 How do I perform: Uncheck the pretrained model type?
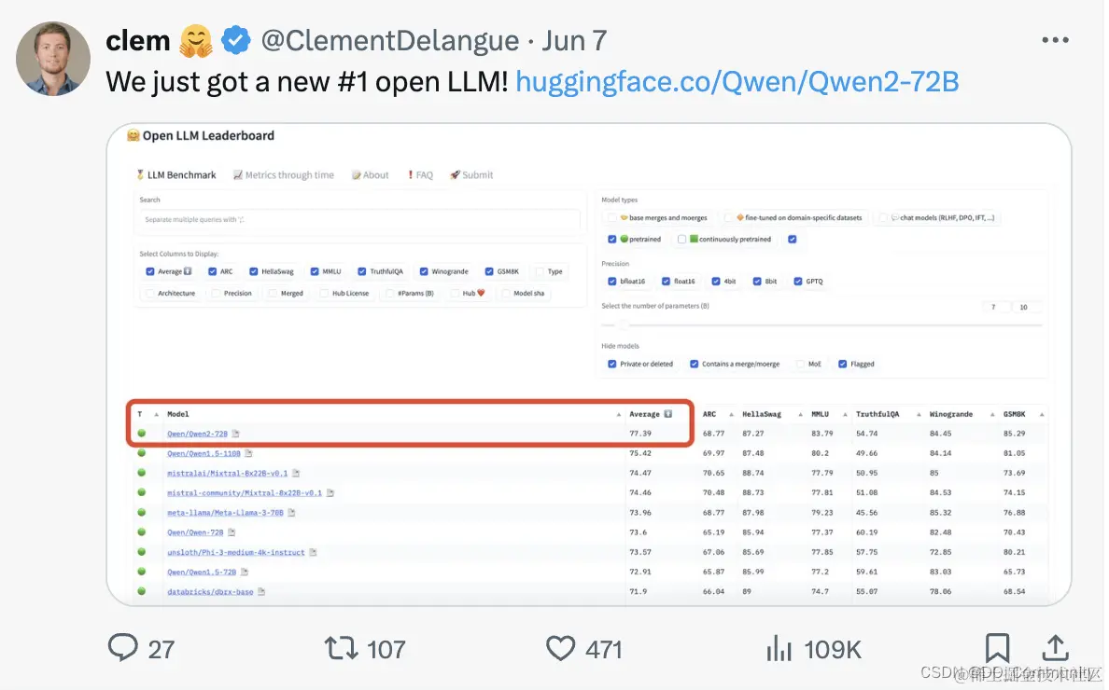(x=611, y=240)
